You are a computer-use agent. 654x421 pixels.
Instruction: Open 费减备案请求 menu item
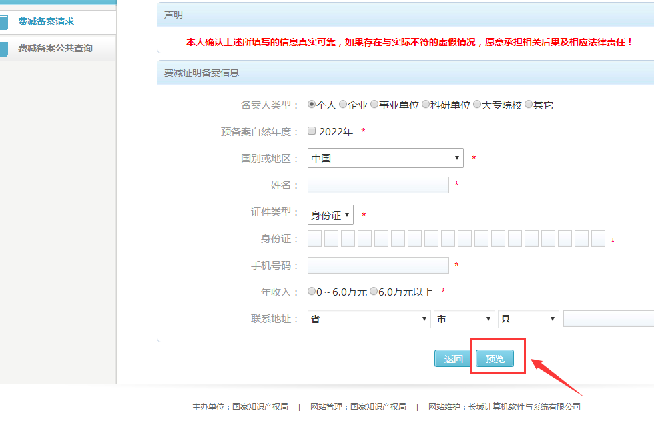click(46, 22)
